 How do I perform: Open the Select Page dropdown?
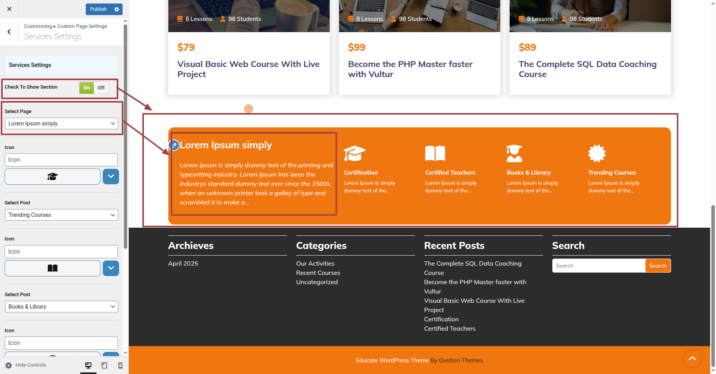tap(62, 124)
